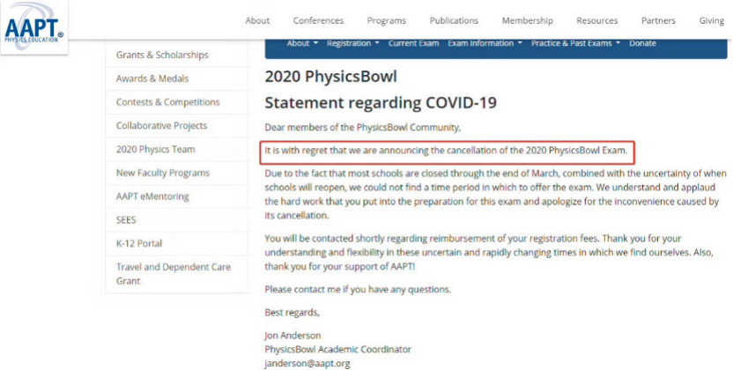The image size is (733, 370).
Task: Expand Practice & Past Exams dropdown
Action: (x=575, y=43)
